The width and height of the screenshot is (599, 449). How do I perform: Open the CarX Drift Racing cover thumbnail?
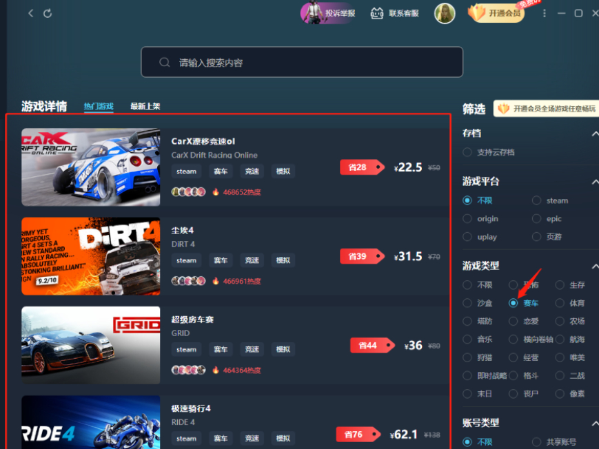click(x=90, y=167)
